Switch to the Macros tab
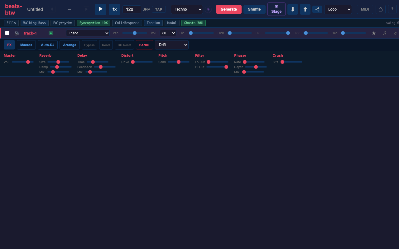Screen dimensions: 399x249 click(x=26, y=45)
